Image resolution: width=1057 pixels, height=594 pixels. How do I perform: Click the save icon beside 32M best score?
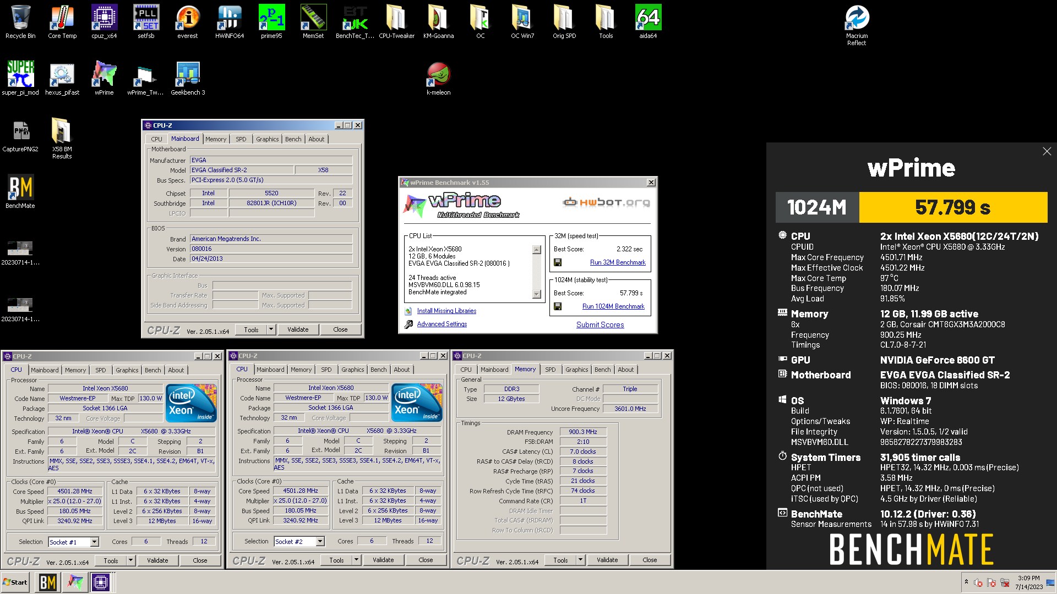pyautogui.click(x=558, y=262)
